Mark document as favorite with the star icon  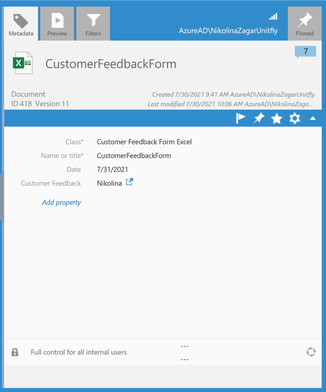(277, 119)
